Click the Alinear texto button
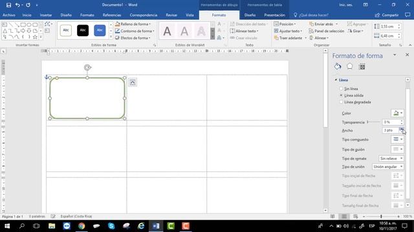 point(245,31)
